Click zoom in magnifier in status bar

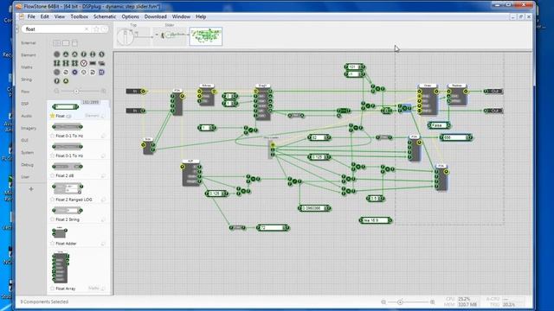tap(432, 301)
